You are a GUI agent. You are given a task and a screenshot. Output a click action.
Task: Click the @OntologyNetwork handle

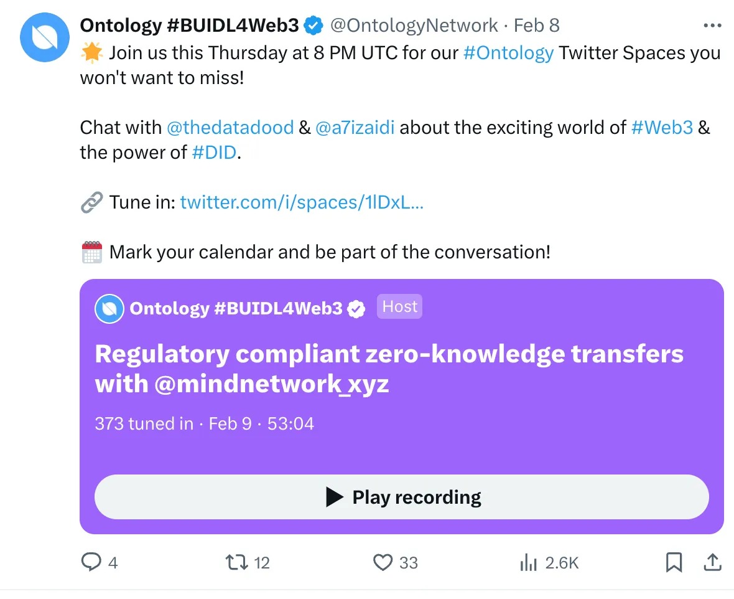(x=414, y=26)
